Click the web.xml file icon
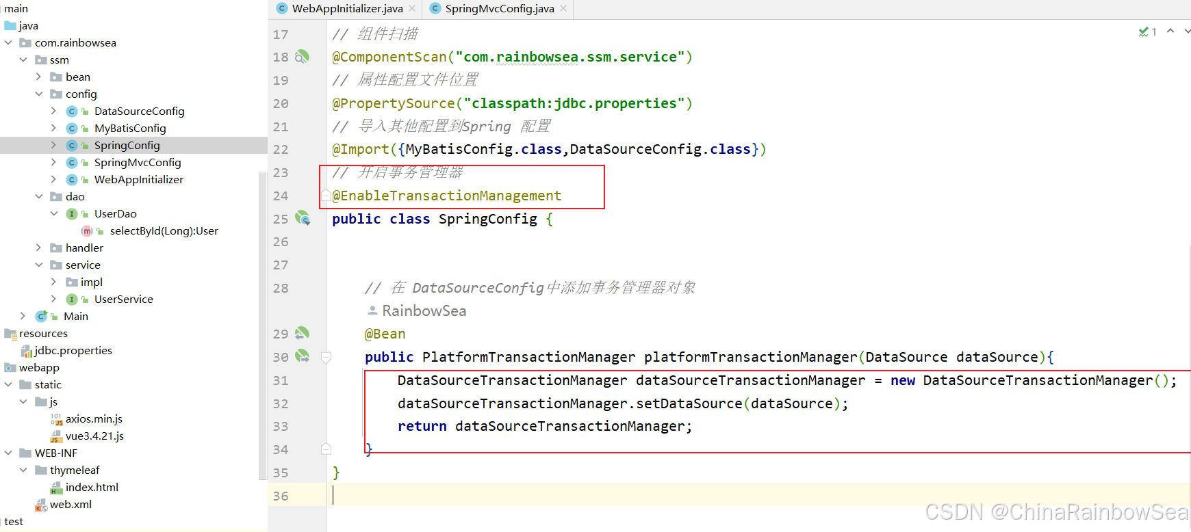 pyautogui.click(x=41, y=505)
